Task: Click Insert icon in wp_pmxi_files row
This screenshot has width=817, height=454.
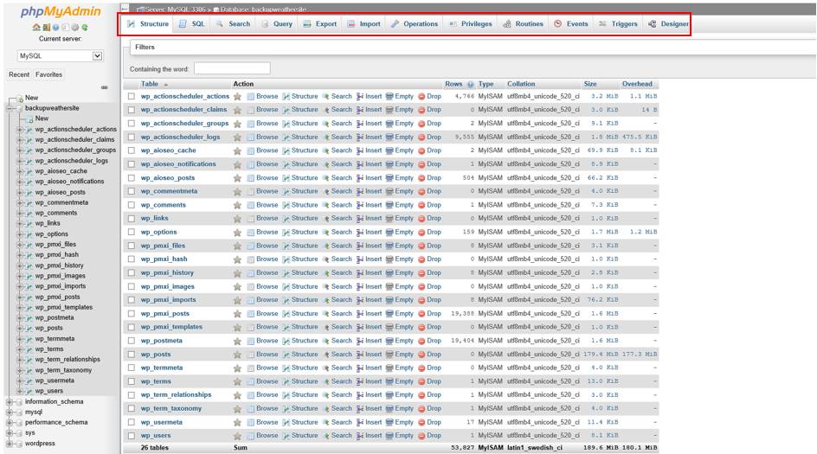Action: pyautogui.click(x=360, y=246)
